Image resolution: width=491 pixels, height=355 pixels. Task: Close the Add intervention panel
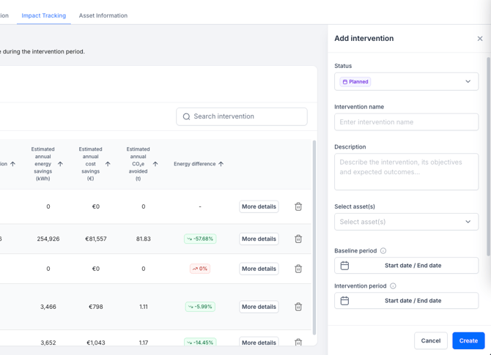pos(480,39)
